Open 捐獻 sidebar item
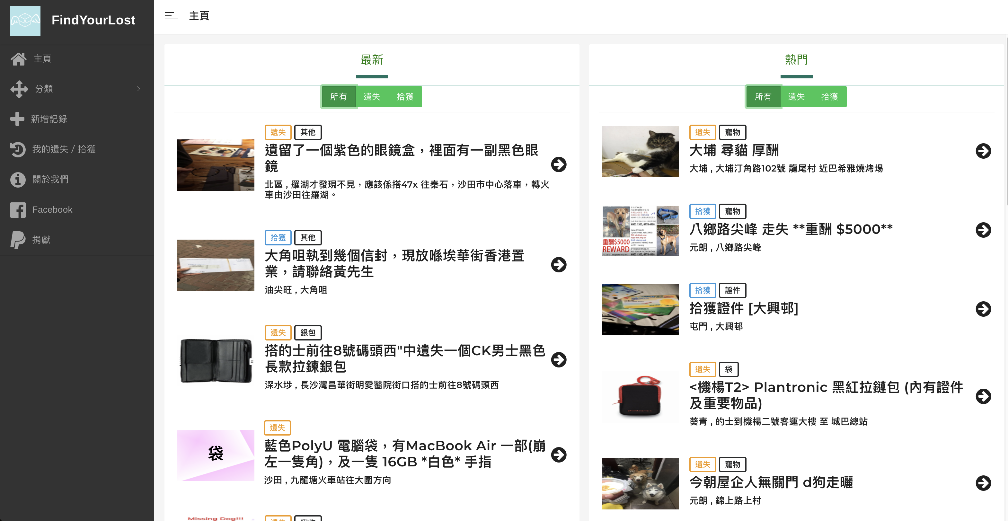The image size is (1008, 521). point(77,240)
